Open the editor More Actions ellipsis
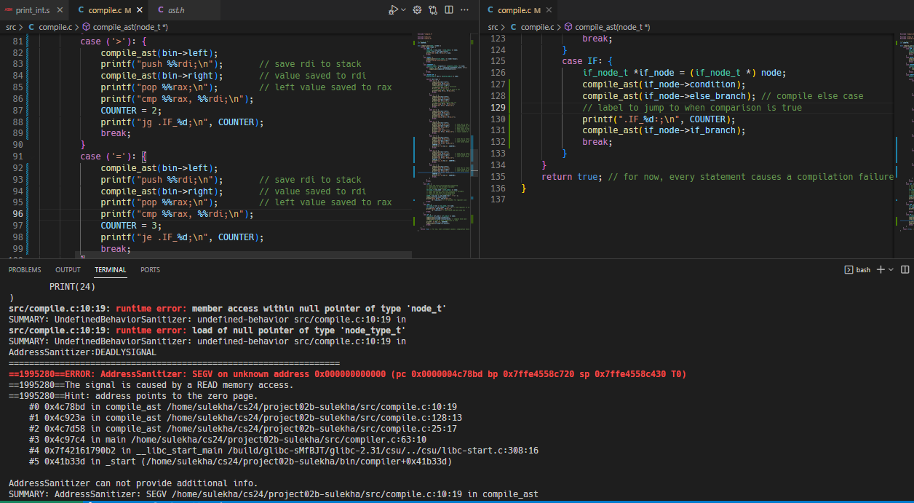 (465, 10)
